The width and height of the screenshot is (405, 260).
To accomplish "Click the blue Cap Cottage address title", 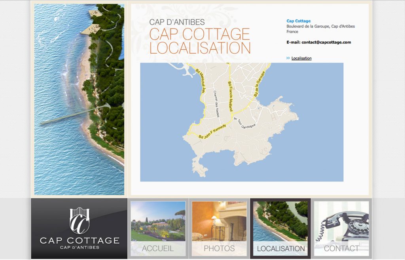I will (298, 21).
